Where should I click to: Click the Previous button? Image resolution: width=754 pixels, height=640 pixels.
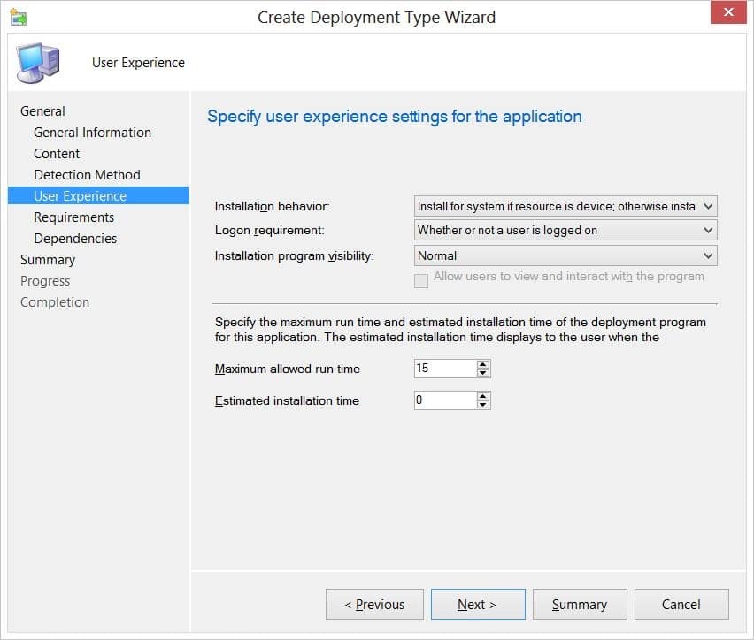point(374,605)
